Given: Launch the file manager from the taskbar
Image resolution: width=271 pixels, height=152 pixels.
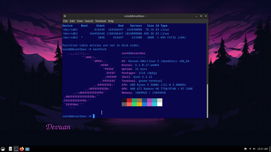Looking at the screenshot, I should coord(11,149).
